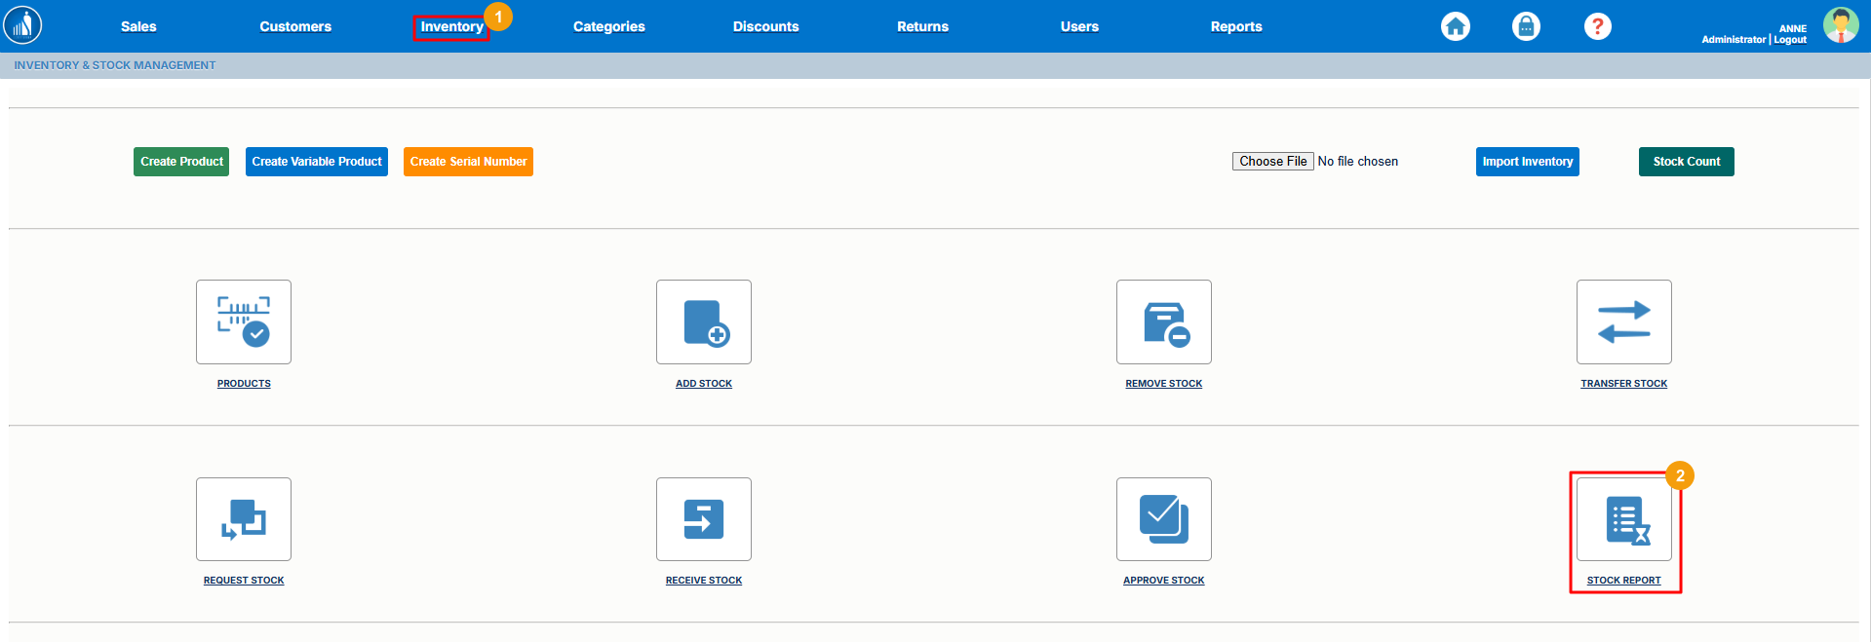Screen dimensions: 1871x642
Task: Select the Transfer Stock arrows icon
Action: [x=1623, y=321]
